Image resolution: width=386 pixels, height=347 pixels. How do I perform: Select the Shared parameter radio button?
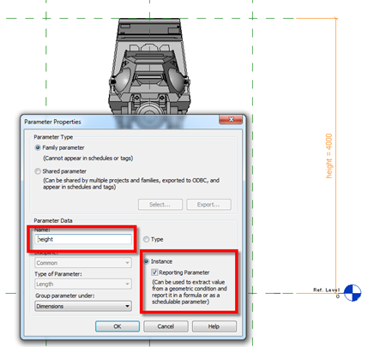tap(38, 171)
